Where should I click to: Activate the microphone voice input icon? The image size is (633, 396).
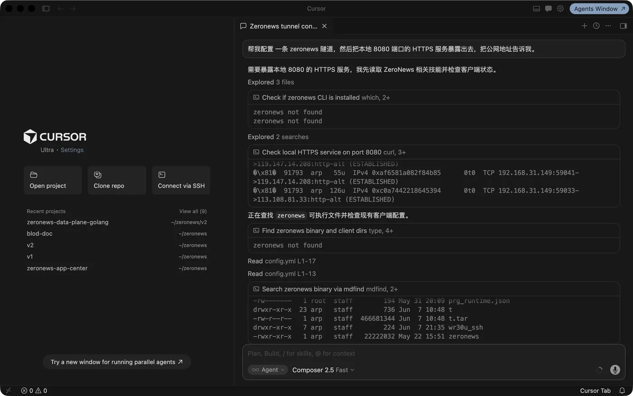(615, 370)
